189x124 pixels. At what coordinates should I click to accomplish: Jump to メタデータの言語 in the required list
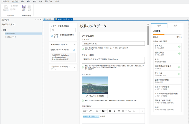pos(167,88)
